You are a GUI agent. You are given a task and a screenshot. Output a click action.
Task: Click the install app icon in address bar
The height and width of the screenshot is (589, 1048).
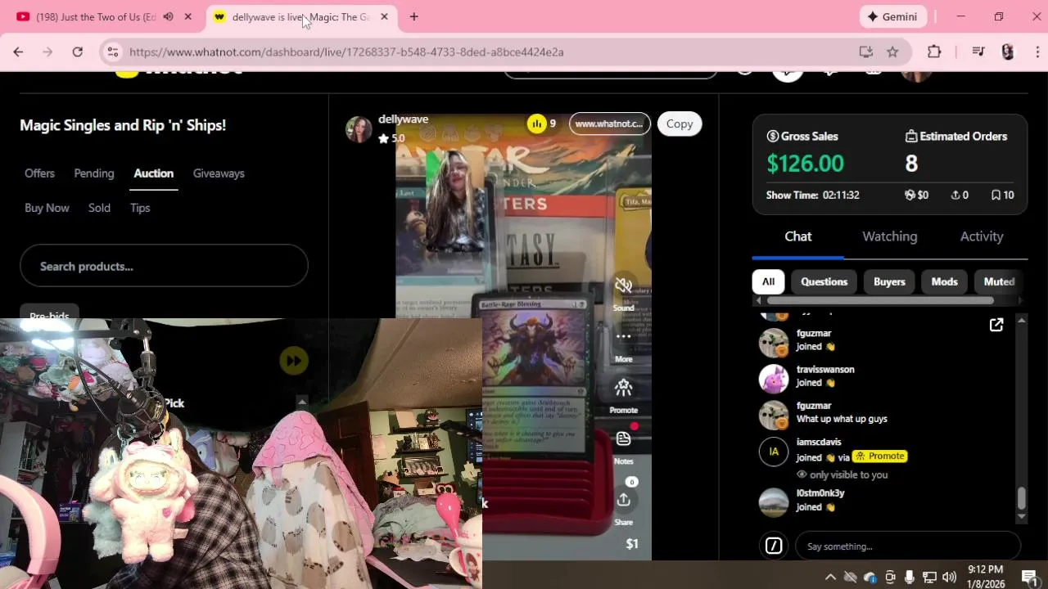[x=865, y=52]
